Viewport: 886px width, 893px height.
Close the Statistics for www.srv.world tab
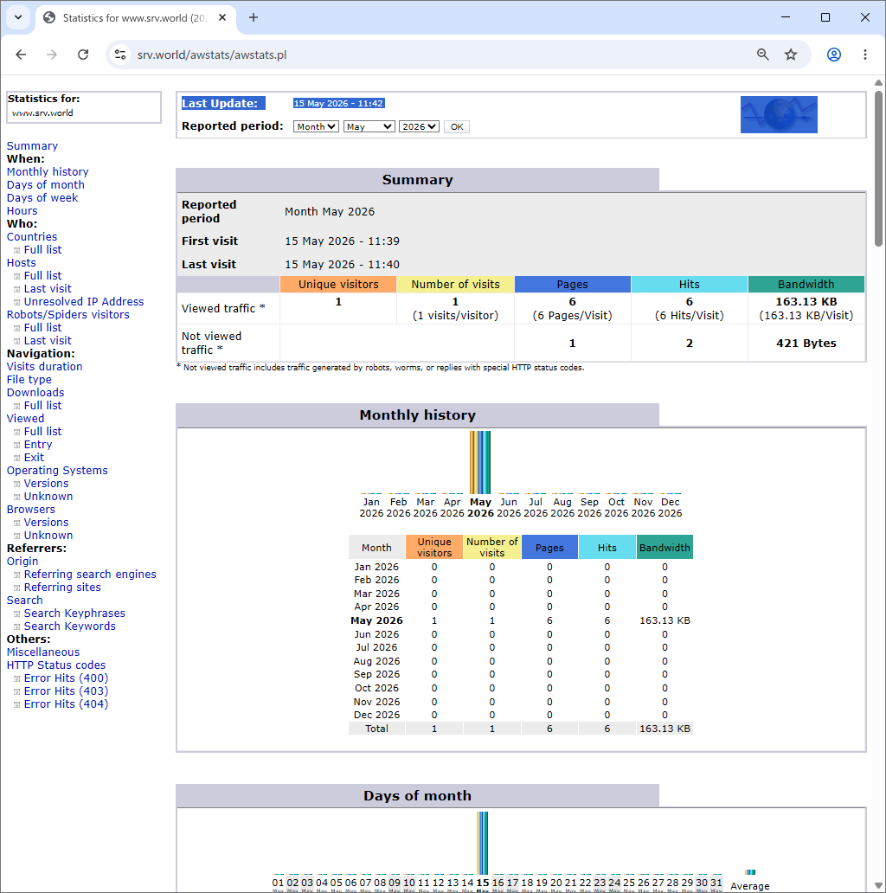point(222,17)
